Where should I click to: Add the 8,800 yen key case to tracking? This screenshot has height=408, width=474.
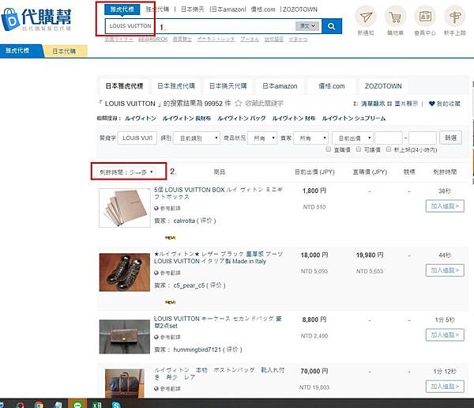(445, 334)
